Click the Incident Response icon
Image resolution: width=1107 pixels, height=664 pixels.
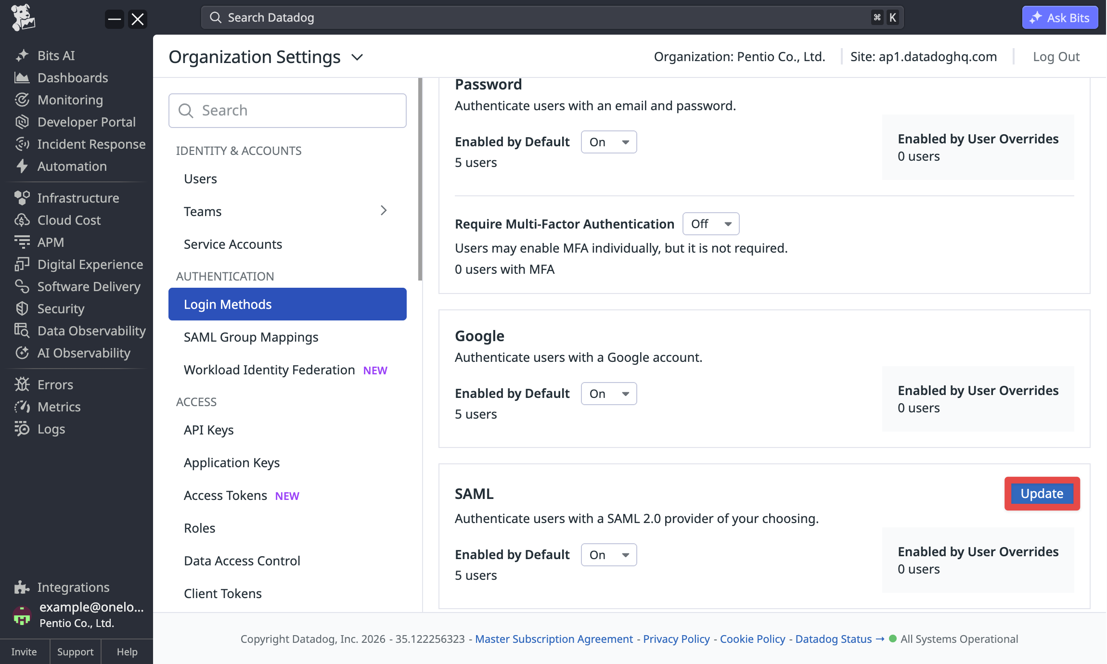[x=22, y=144]
